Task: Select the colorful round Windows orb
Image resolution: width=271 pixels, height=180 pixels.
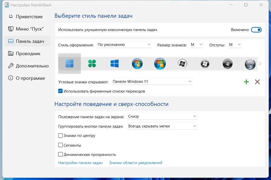Action: [x=160, y=64]
